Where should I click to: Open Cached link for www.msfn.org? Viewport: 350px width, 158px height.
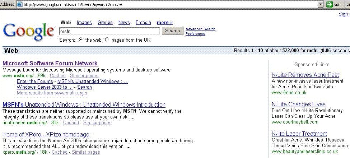point(57,76)
